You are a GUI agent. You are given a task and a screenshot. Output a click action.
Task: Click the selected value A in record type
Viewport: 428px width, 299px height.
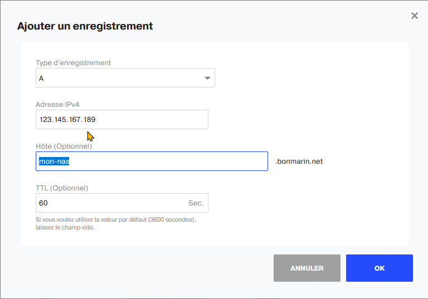pos(41,79)
